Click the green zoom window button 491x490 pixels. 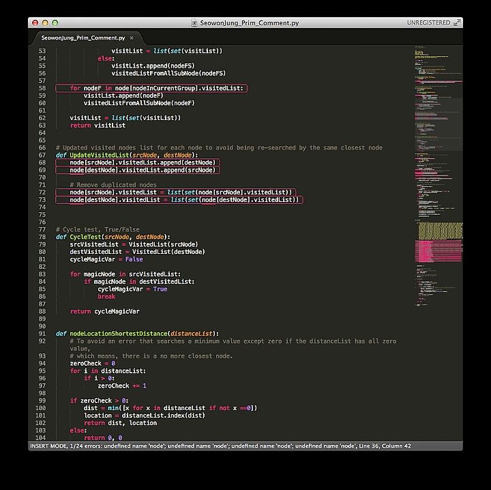[55, 23]
